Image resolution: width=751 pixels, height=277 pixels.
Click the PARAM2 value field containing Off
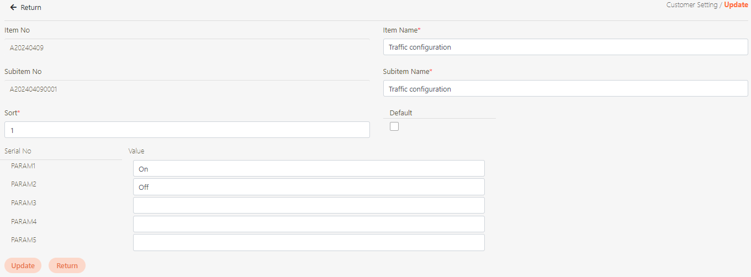coord(308,187)
